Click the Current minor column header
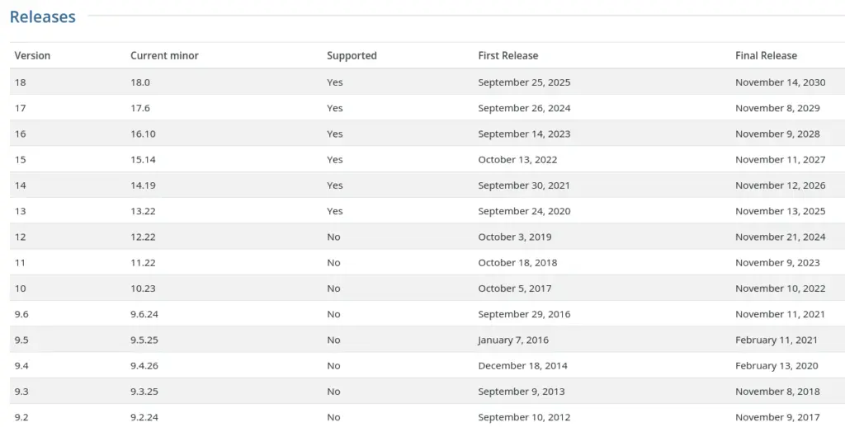The width and height of the screenshot is (845, 427). tap(164, 56)
